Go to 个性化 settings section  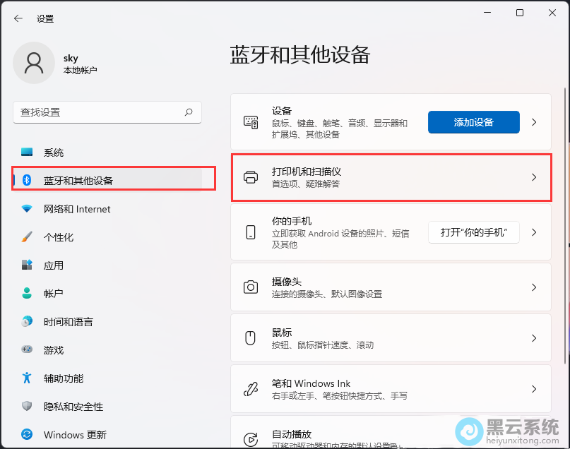click(59, 237)
